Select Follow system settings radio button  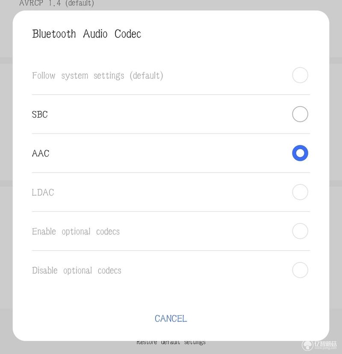[x=300, y=75]
